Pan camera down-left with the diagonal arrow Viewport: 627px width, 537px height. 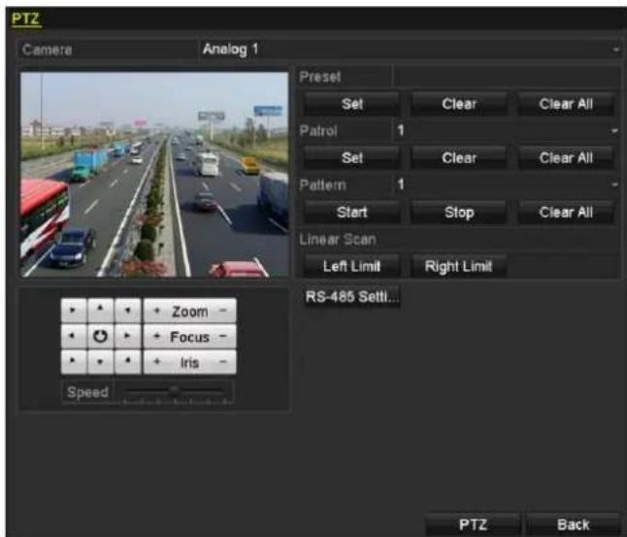(73, 361)
